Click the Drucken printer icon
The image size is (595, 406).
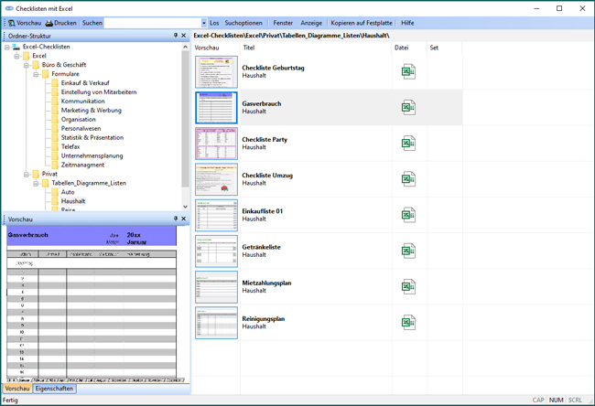click(x=51, y=23)
